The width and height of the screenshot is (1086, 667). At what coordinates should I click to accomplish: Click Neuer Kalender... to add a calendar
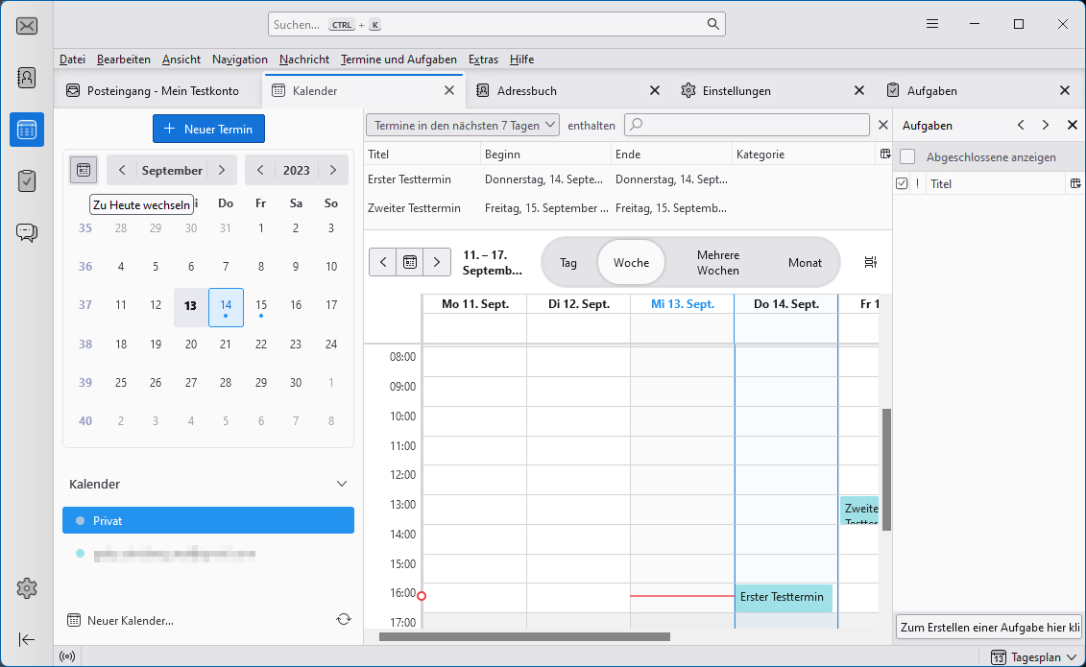pos(121,620)
